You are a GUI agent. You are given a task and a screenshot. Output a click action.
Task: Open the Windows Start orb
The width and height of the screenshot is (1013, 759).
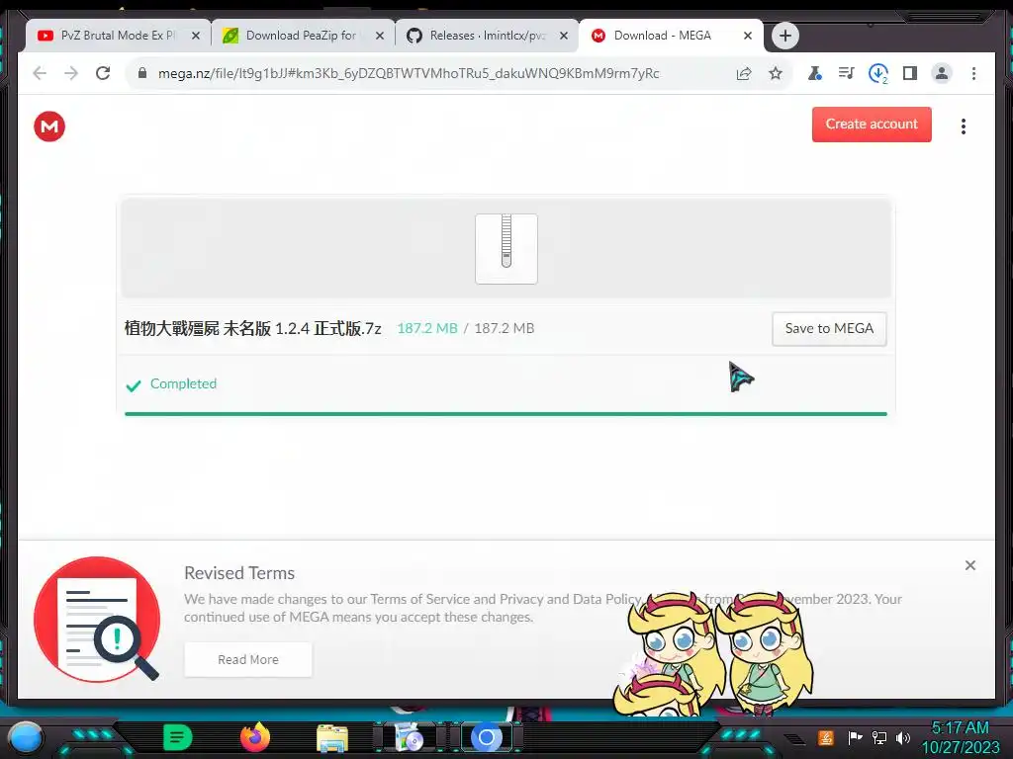click(x=25, y=737)
